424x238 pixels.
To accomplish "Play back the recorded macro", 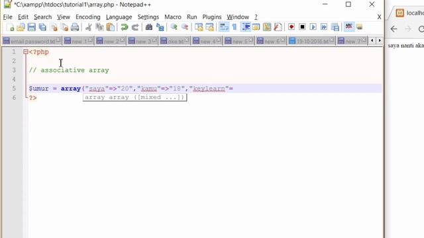I will click(313, 27).
